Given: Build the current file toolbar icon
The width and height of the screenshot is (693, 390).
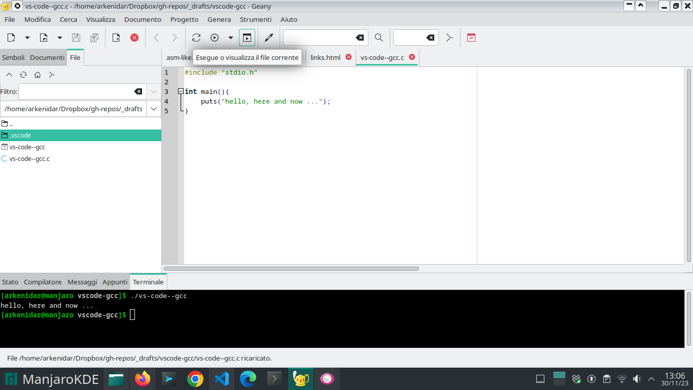Looking at the screenshot, I should pyautogui.click(x=215, y=38).
